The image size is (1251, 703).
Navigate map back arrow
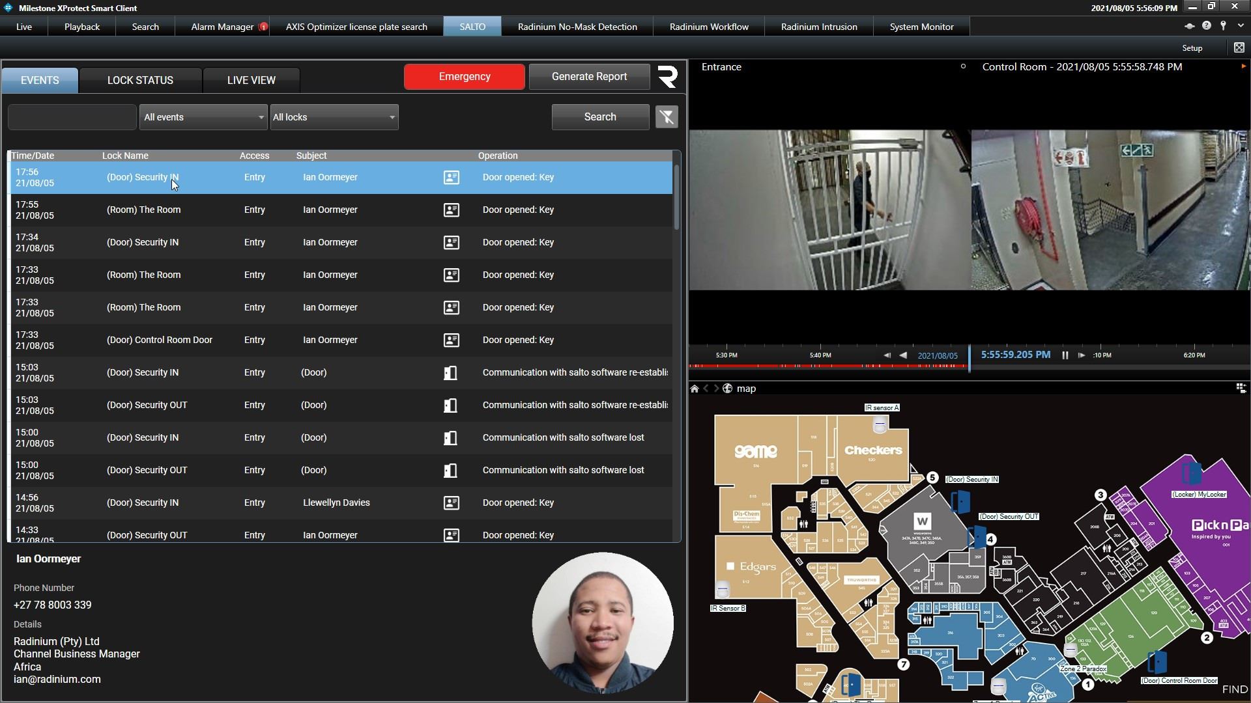point(706,389)
